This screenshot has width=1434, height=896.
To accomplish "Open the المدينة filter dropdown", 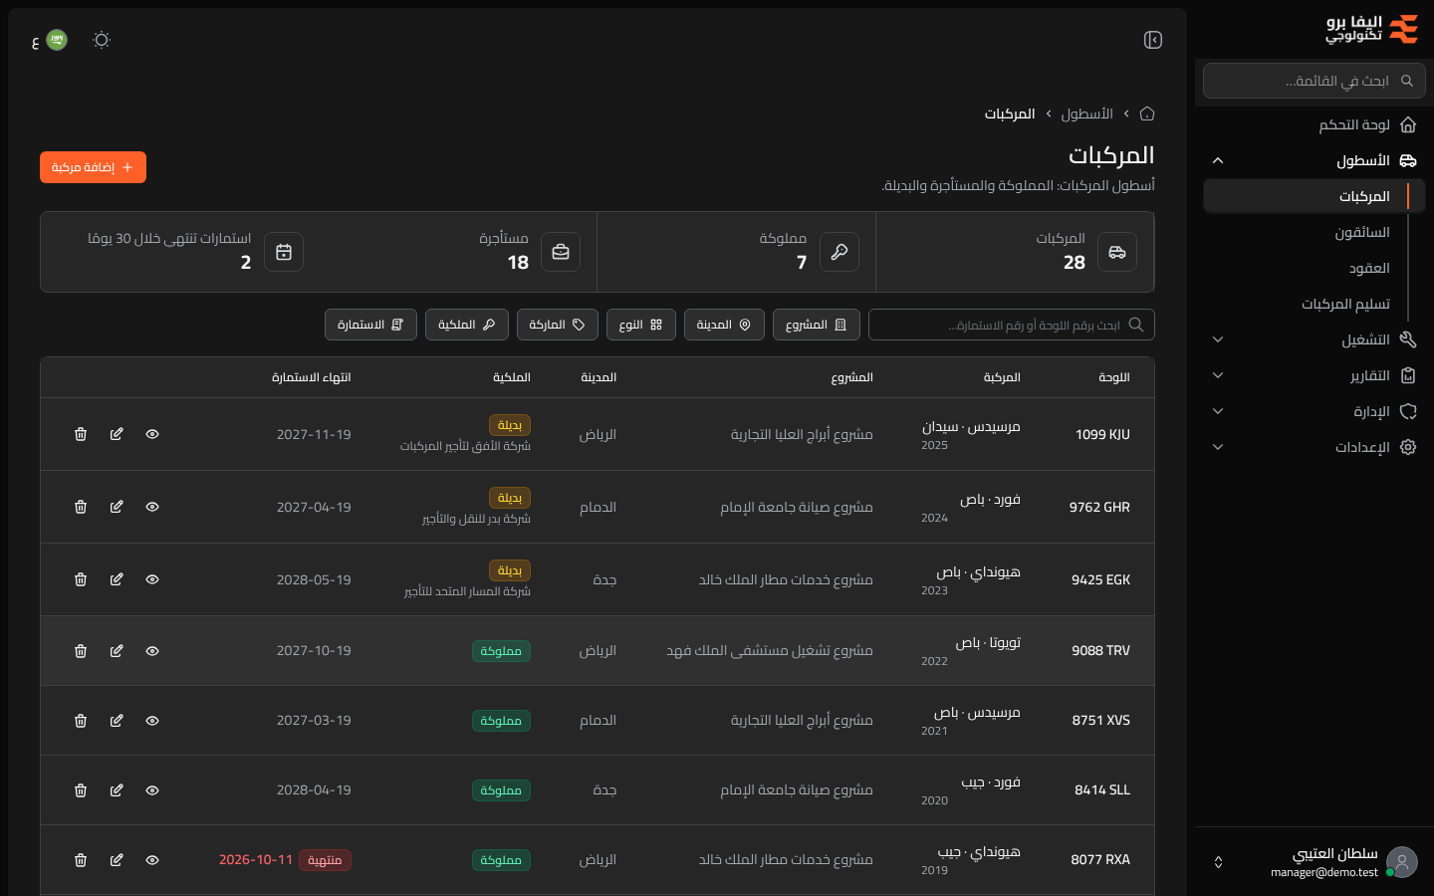I will tap(724, 325).
